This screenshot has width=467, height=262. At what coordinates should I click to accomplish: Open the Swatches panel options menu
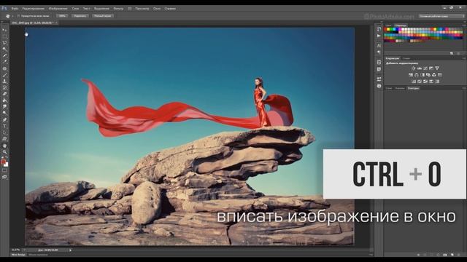(x=464, y=25)
